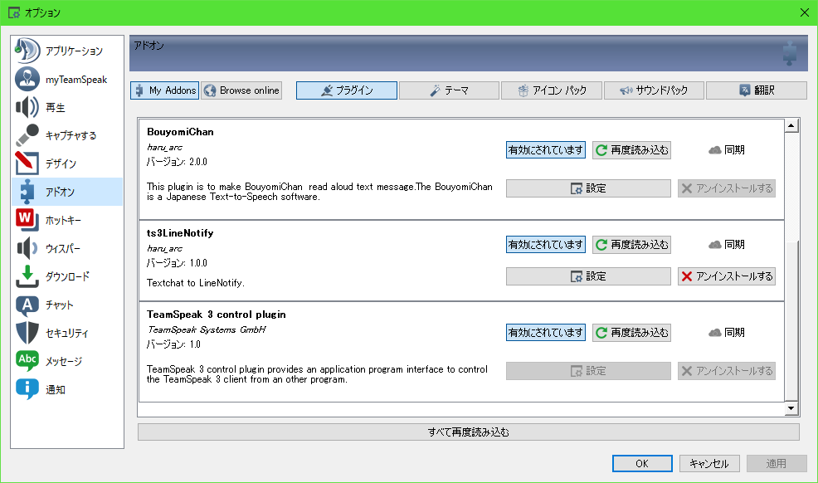Open 設定 for ts3LineNotify
This screenshot has height=483, width=818.
point(588,276)
